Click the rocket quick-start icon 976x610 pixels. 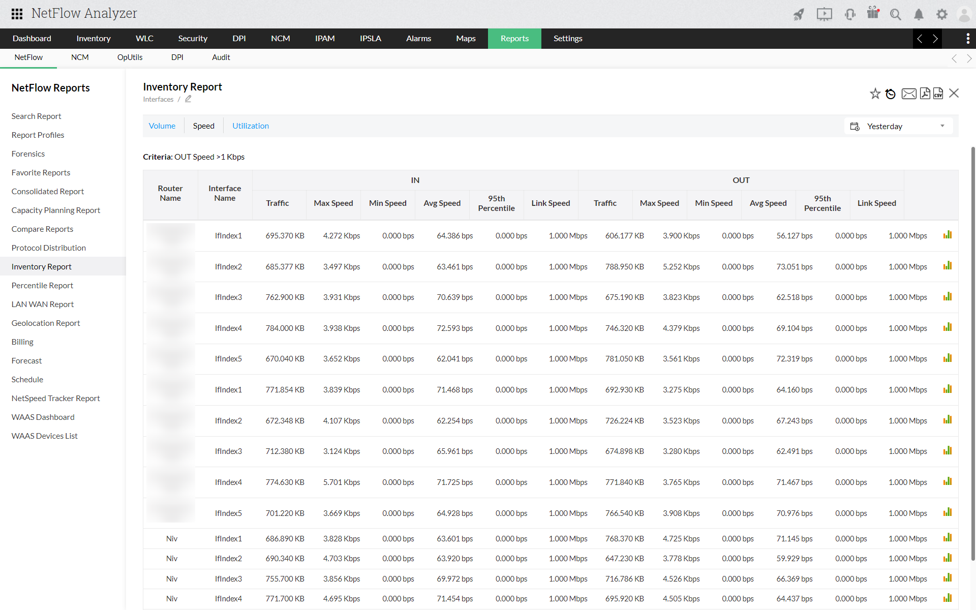click(799, 14)
